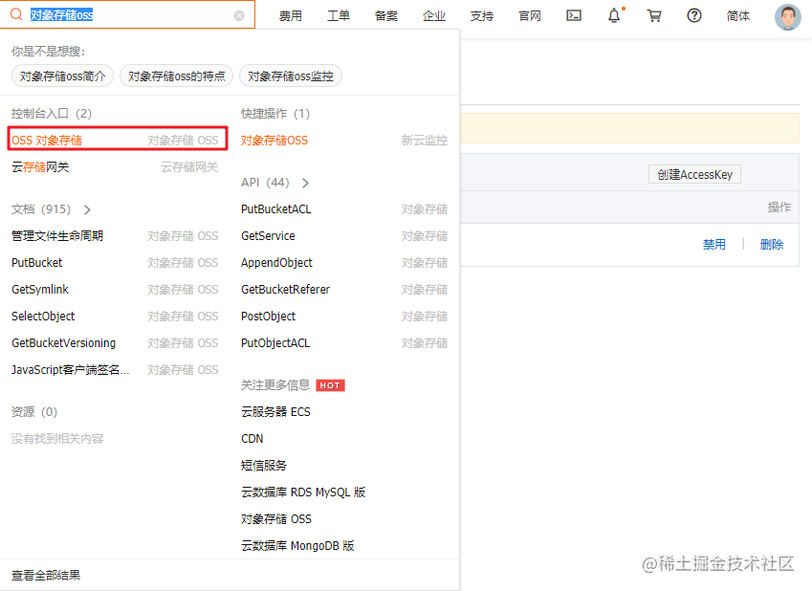Open 对象存储OSS quick action
The width and height of the screenshot is (812, 591).
click(x=274, y=141)
